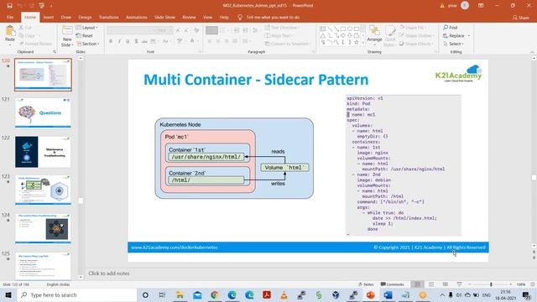Open the font size combo box

pos(164,30)
